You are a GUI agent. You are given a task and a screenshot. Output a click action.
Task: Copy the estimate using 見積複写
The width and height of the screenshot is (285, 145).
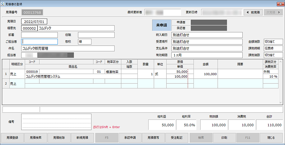[153, 138]
